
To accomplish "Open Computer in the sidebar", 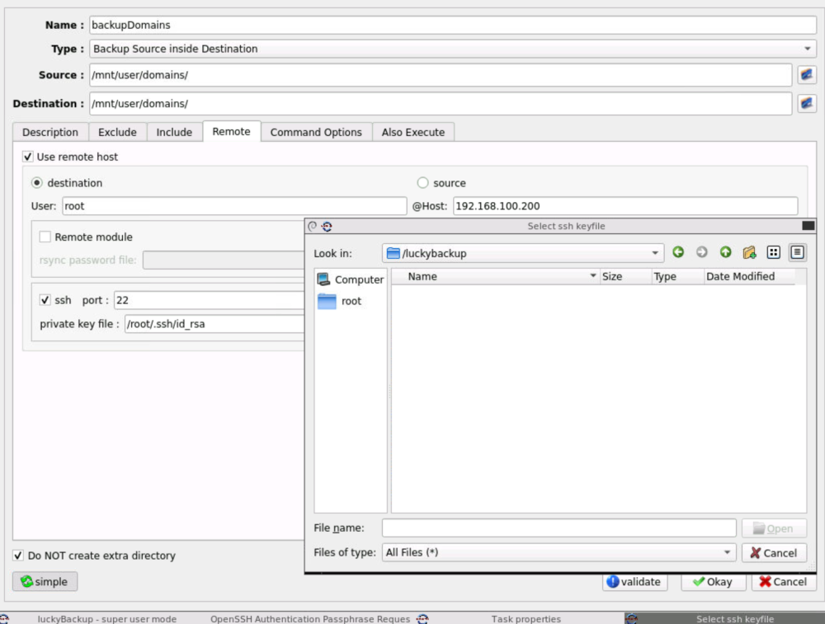I will tap(351, 279).
